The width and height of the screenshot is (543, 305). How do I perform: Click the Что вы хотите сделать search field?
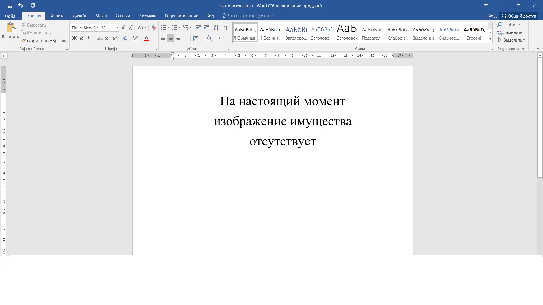[251, 16]
